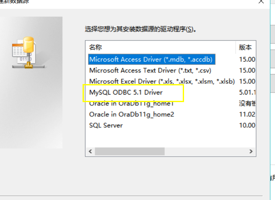Image resolution: width=275 pixels, height=200 pixels.
Task: Select MySQL ODBC 5.1 Driver
Action: (x=126, y=92)
